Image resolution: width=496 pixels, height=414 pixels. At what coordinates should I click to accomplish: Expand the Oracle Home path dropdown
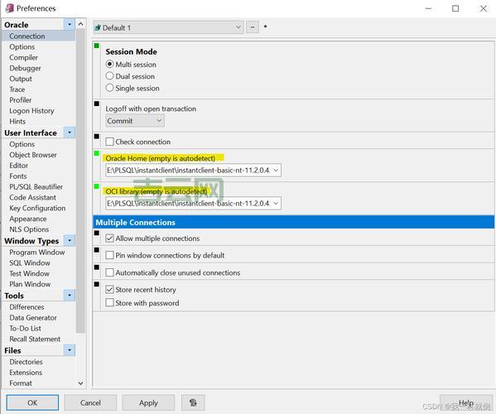[x=276, y=171]
